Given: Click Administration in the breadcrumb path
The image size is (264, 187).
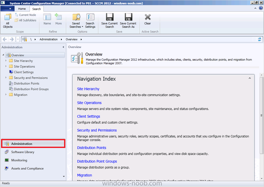Looking at the screenshot, I should 48,39.
